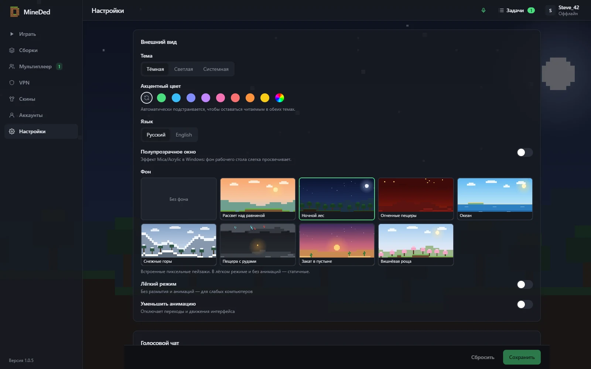Switch theme to Системная

point(216,69)
